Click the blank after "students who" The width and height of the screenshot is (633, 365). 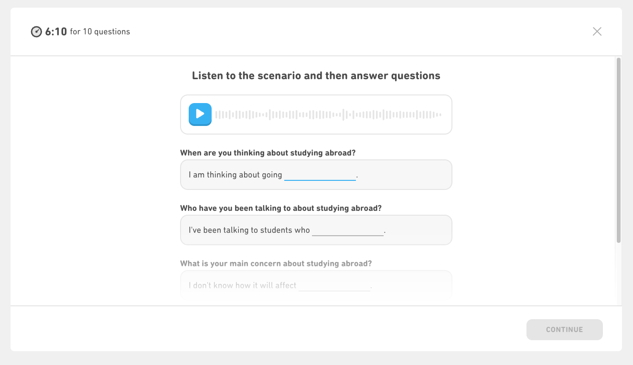[x=348, y=230]
